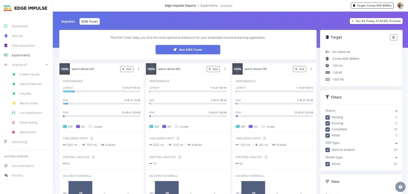The image size is (408, 194).
Task: Click the Target: Cortex-M4F 80MHz button
Action: pos(372,6)
